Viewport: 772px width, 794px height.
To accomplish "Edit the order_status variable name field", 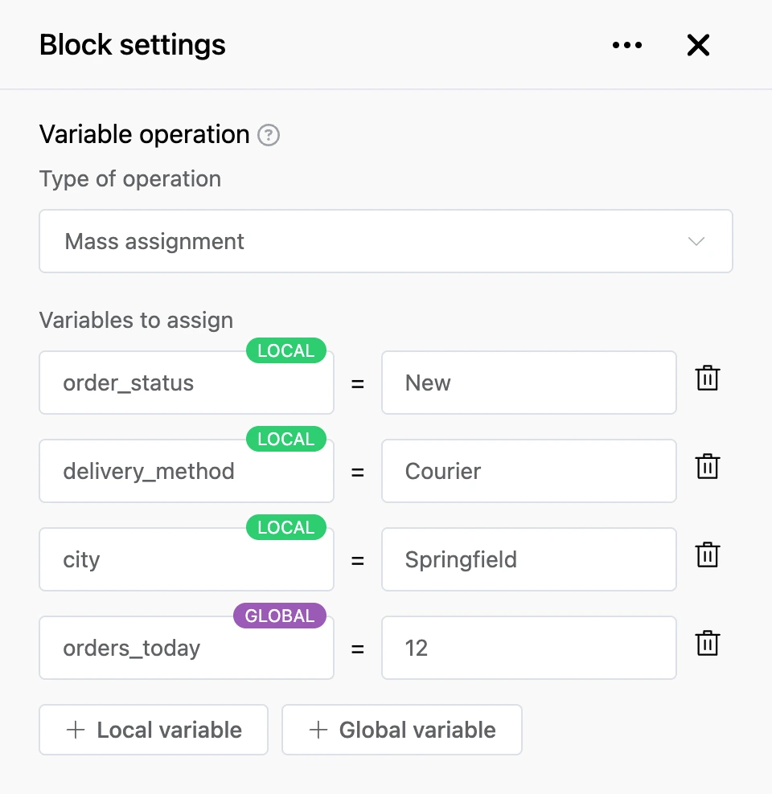I will (187, 383).
